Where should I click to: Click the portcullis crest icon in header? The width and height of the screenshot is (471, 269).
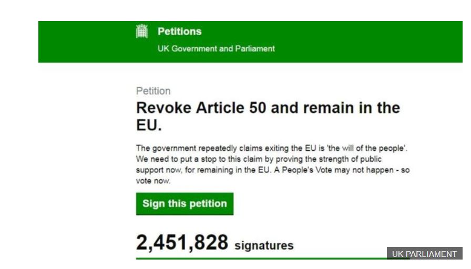[x=142, y=32]
